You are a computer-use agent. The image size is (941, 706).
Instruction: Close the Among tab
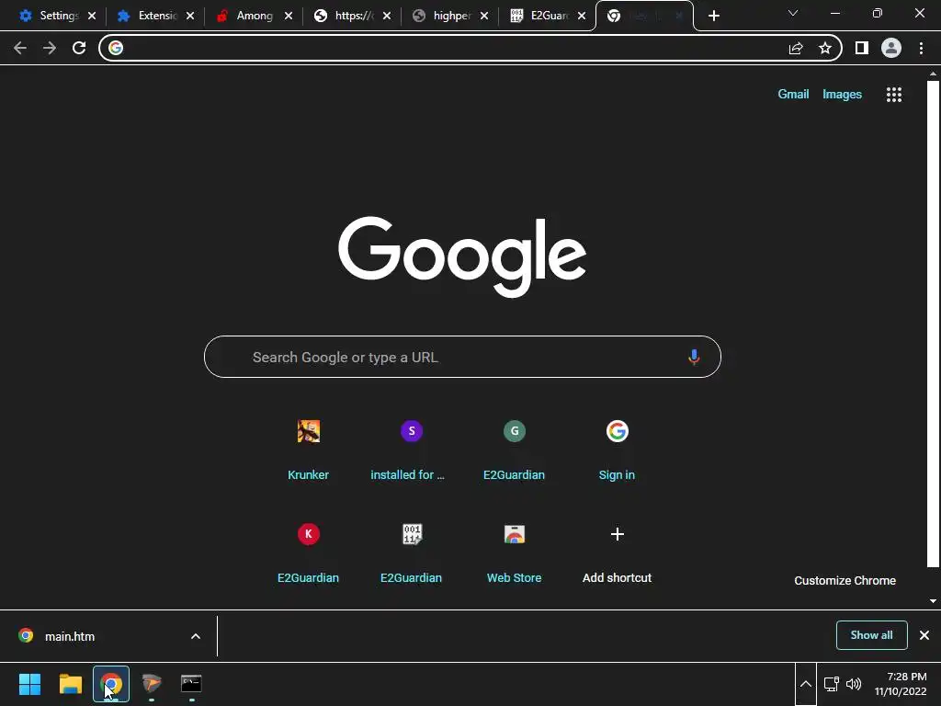[x=289, y=17]
